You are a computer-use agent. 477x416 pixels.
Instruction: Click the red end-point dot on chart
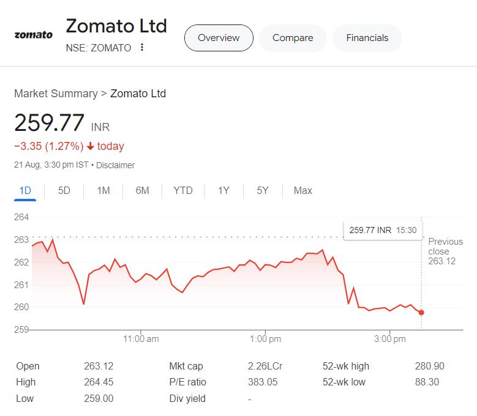click(421, 313)
